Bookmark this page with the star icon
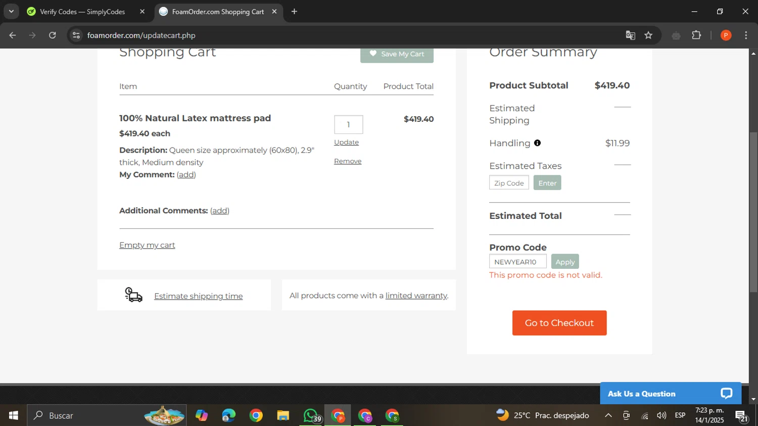This screenshot has width=758, height=426. coord(648,35)
